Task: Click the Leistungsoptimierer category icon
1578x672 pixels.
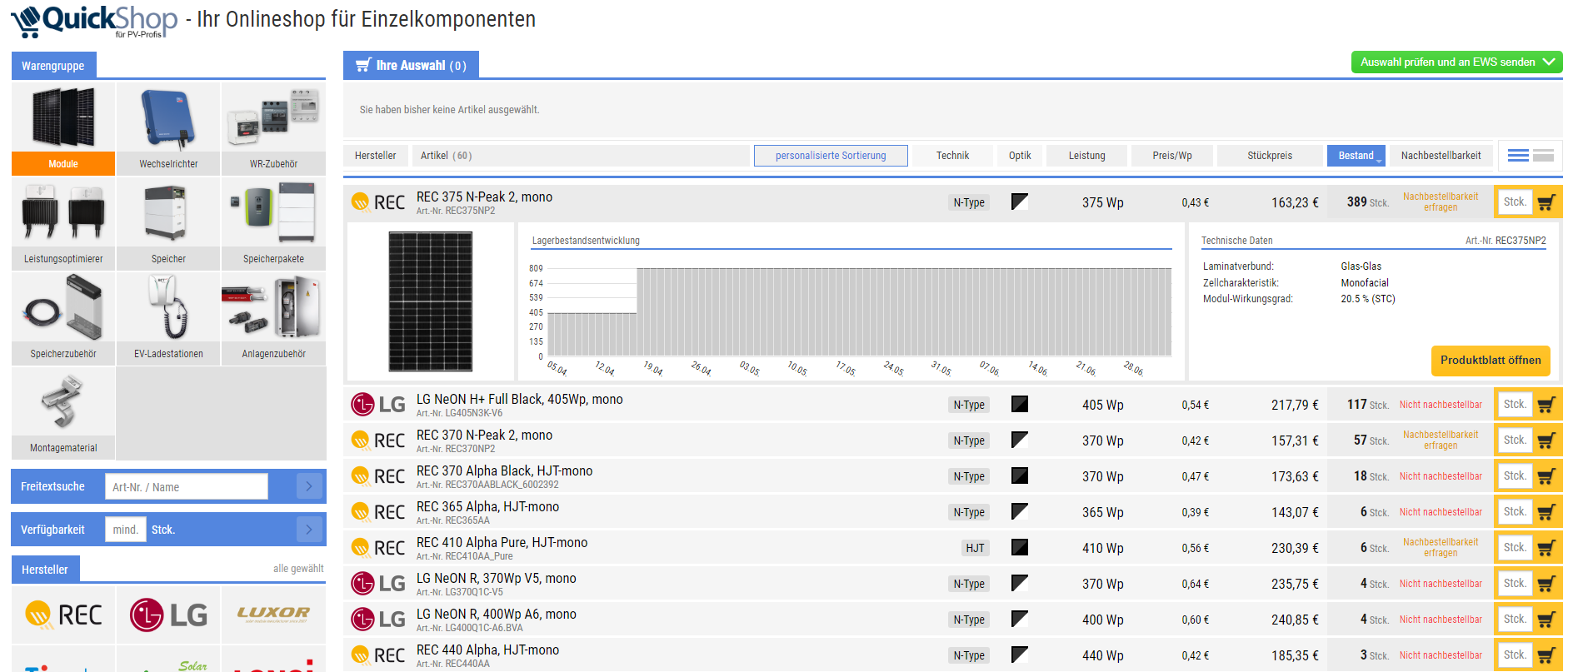Action: tap(63, 223)
